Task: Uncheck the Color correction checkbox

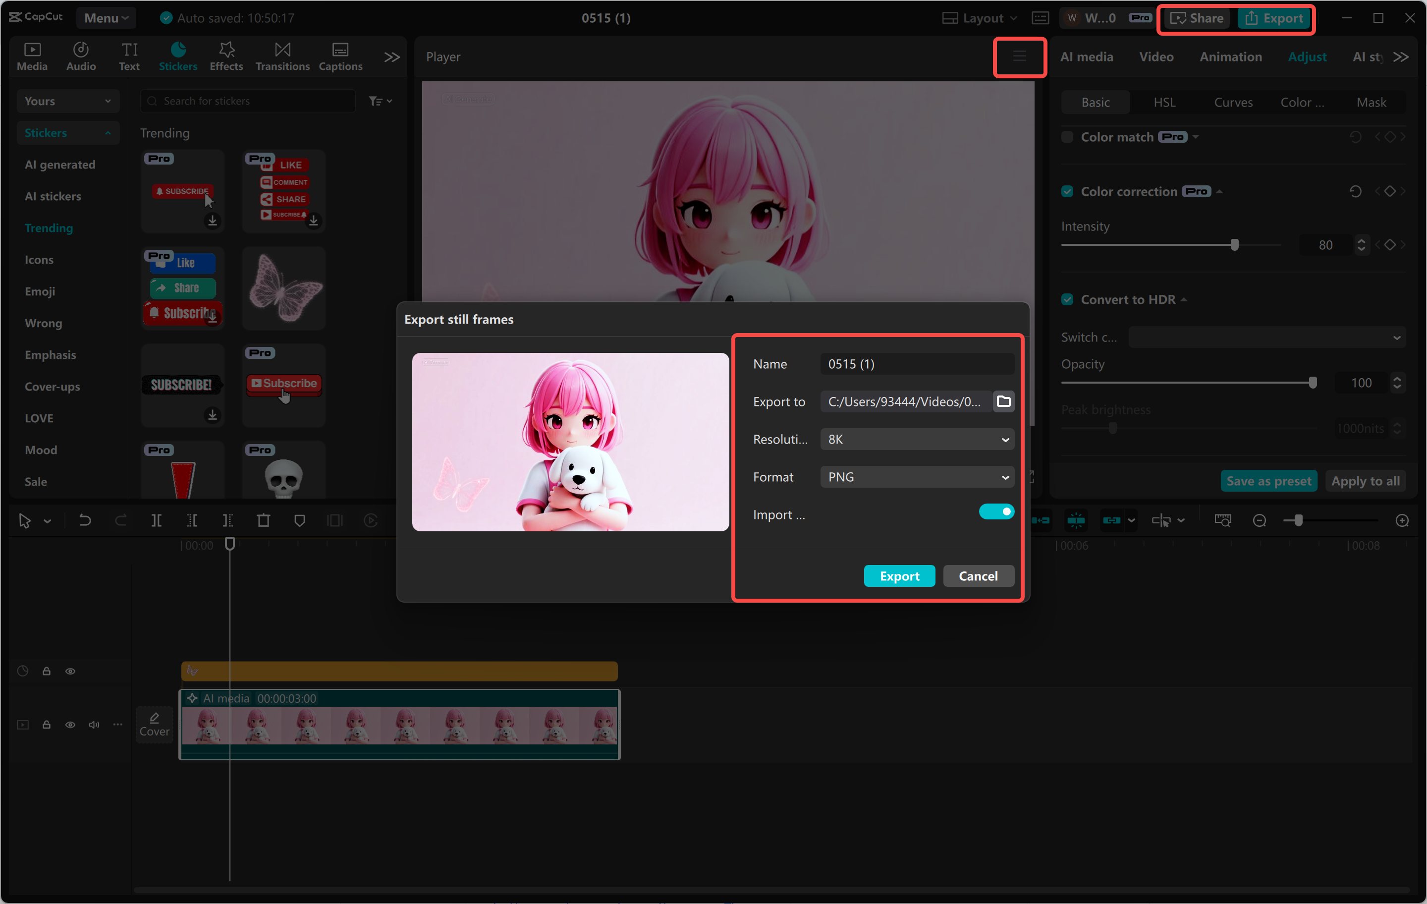Action: click(1067, 191)
